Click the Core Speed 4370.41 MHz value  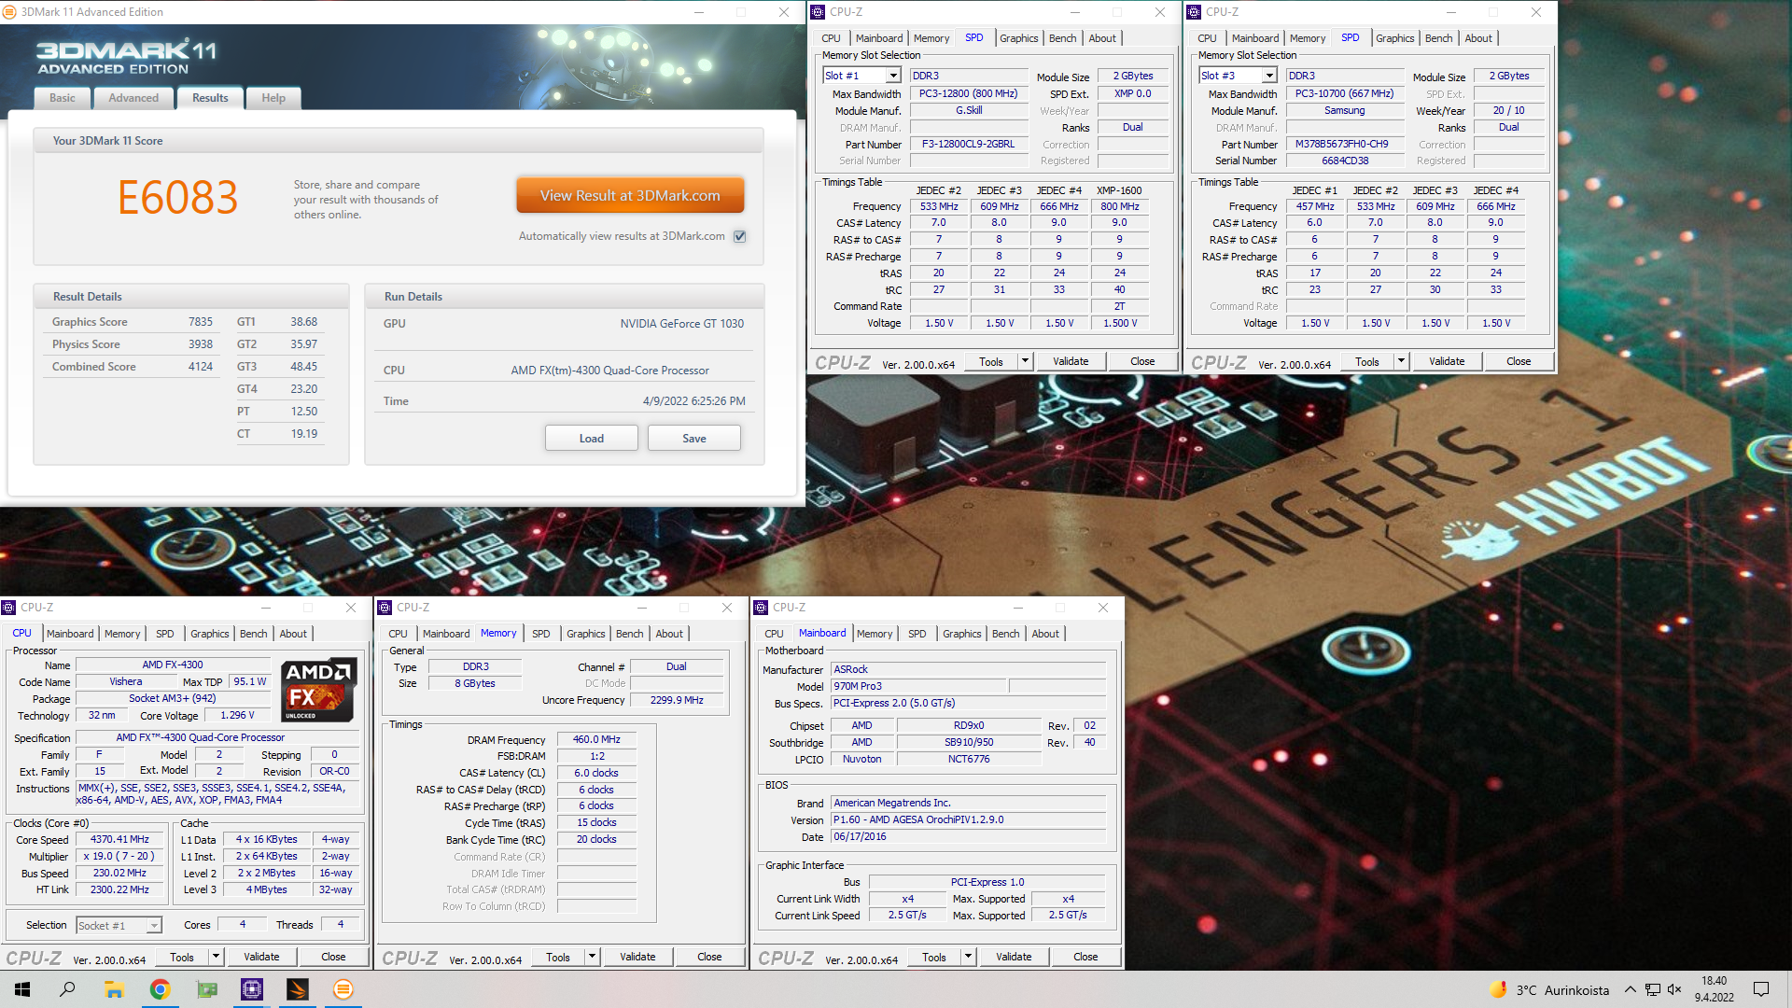(x=119, y=840)
